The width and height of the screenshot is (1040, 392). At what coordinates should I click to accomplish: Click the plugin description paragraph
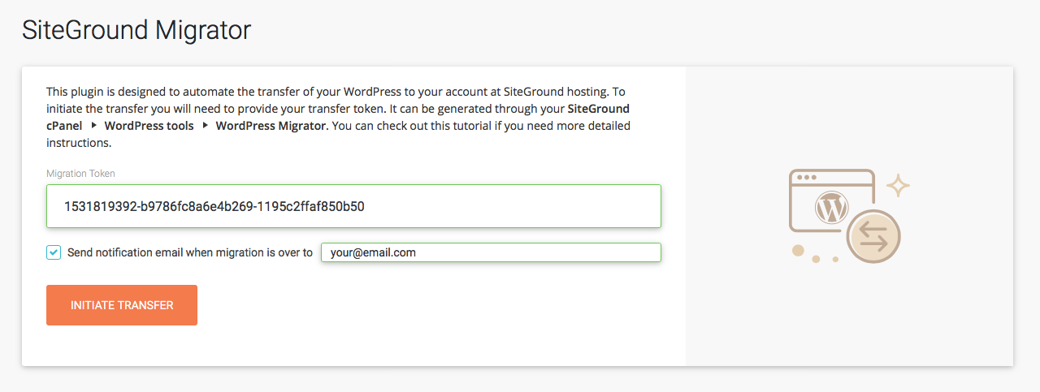coord(337,100)
